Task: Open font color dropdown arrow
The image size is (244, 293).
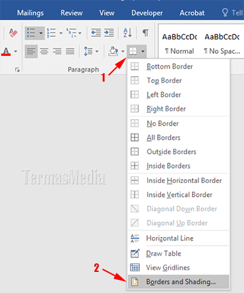Action: click(x=16, y=51)
